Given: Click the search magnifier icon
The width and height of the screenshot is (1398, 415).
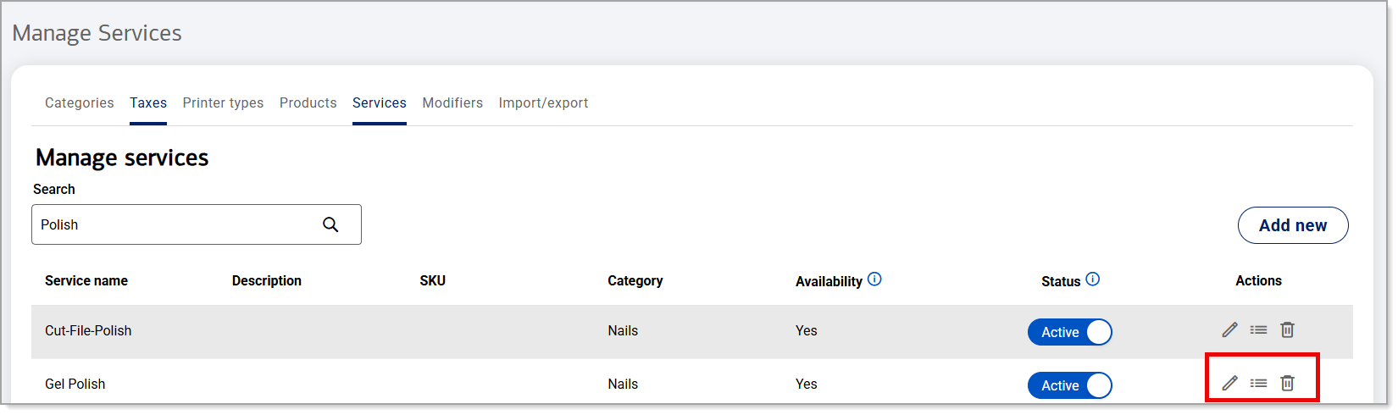Looking at the screenshot, I should [x=330, y=224].
